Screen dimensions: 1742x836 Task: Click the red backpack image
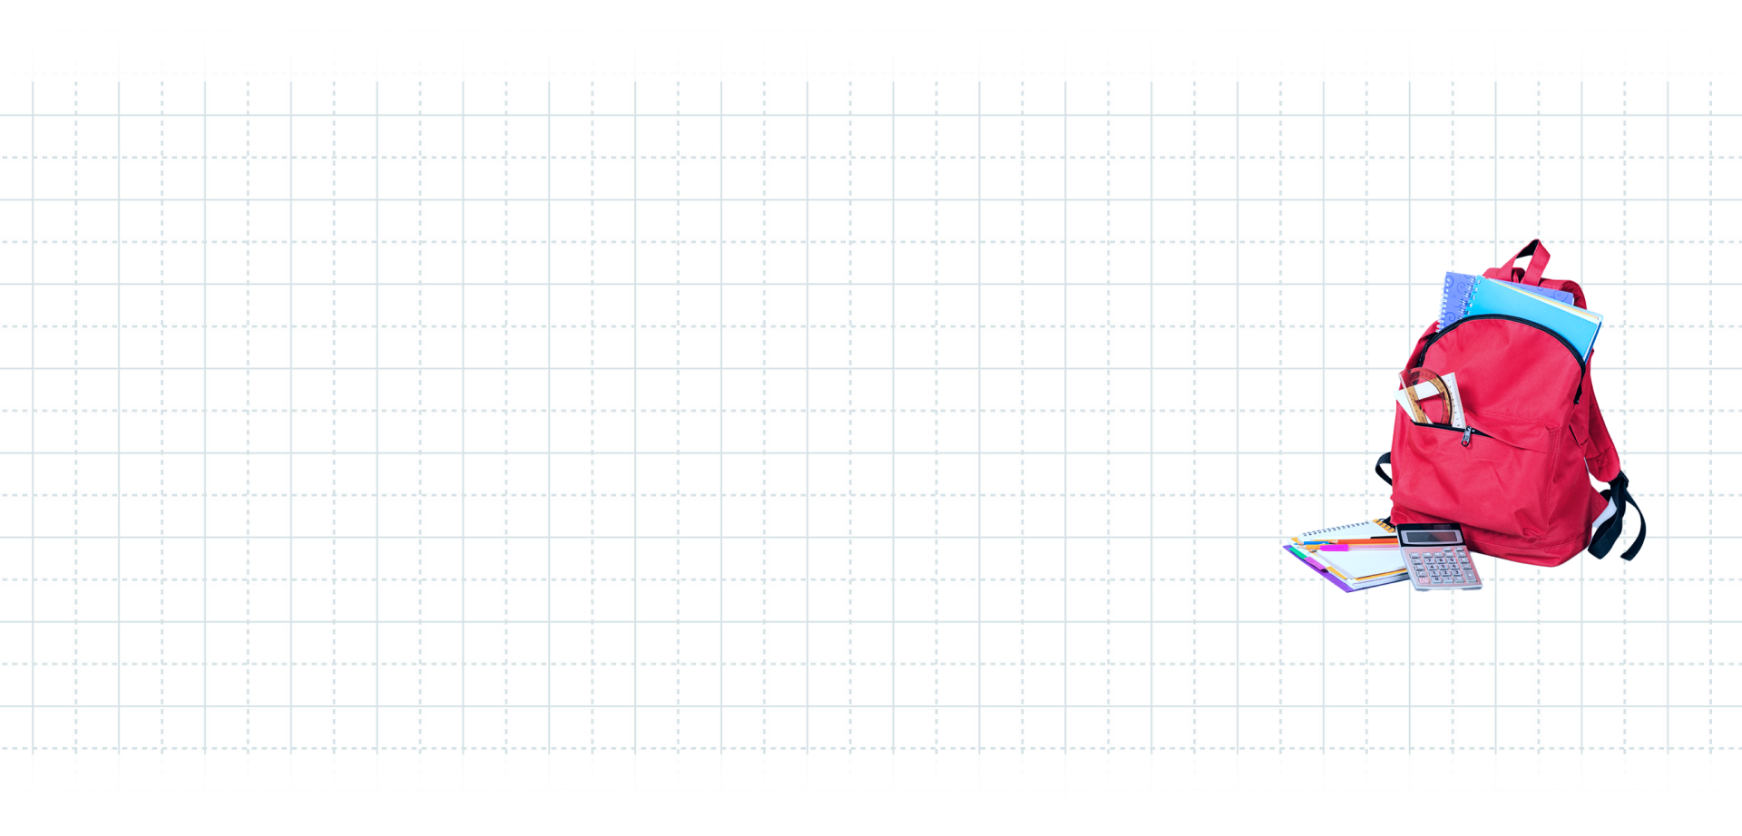point(1511,403)
